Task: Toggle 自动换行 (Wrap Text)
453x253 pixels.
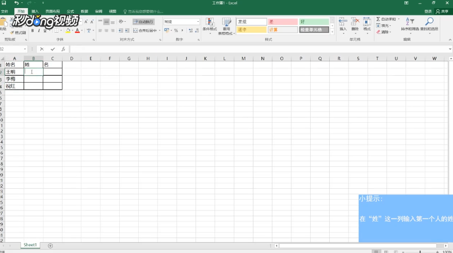Action: coord(143,22)
